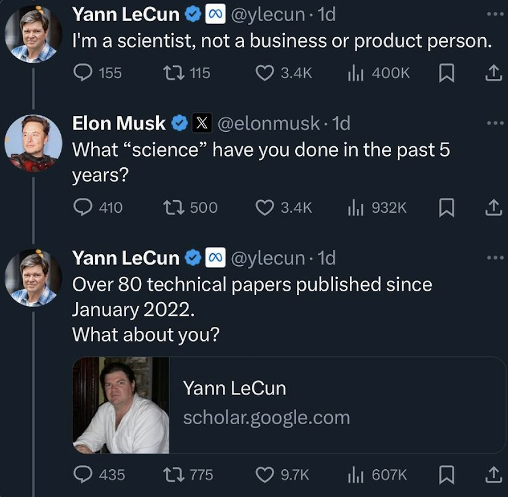Repost the 'Over 80 technical papers' tweet

173,475
